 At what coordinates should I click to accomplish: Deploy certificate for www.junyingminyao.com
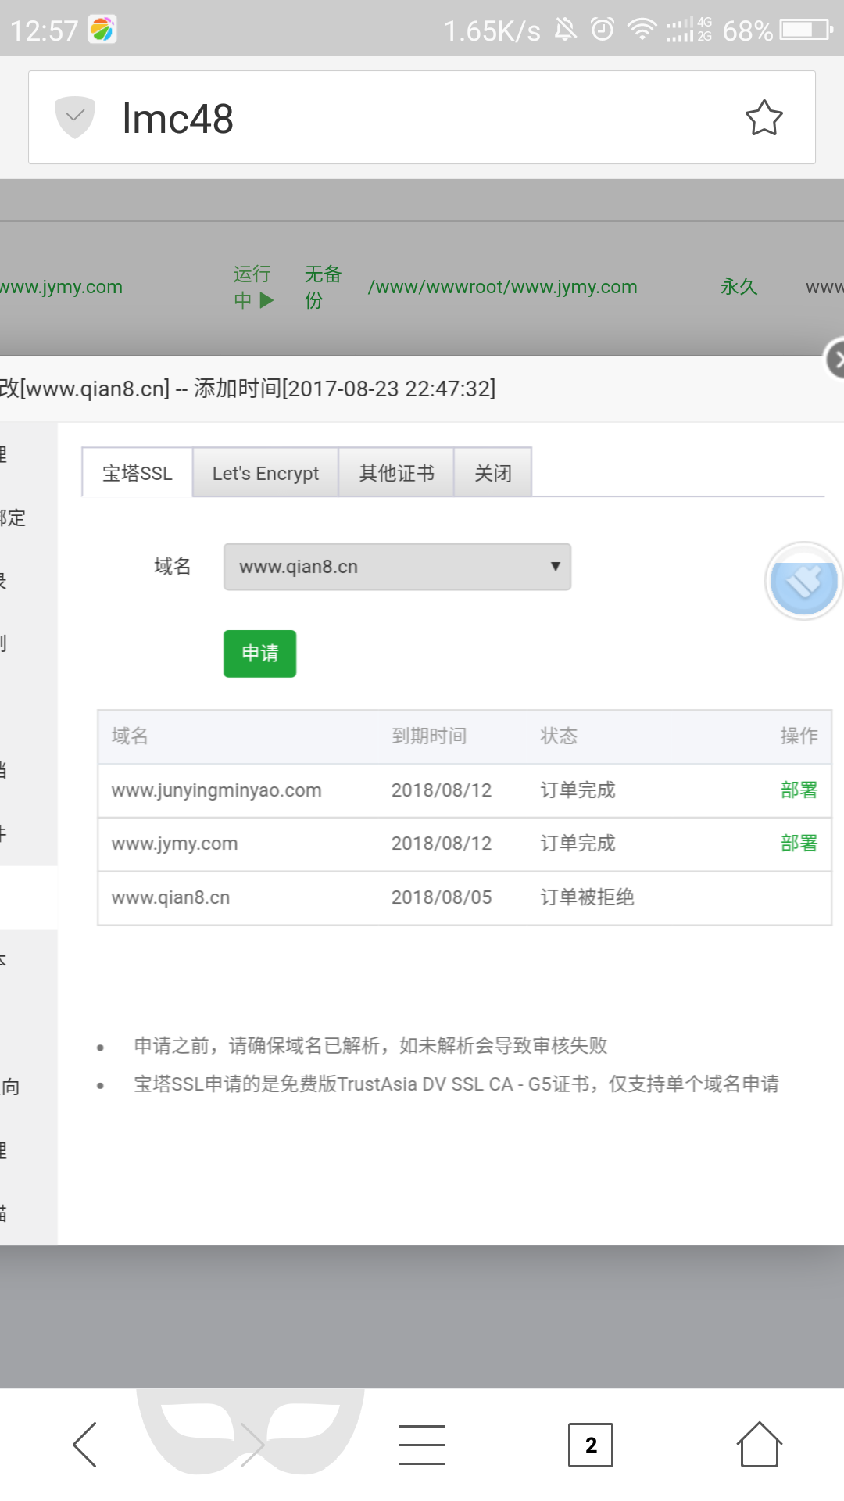pos(799,790)
